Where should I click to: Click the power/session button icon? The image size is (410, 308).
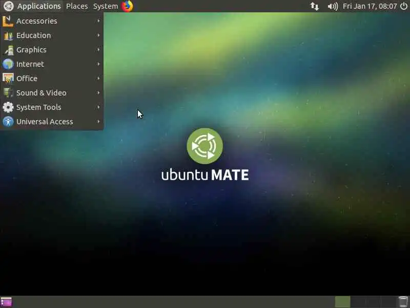point(404,6)
